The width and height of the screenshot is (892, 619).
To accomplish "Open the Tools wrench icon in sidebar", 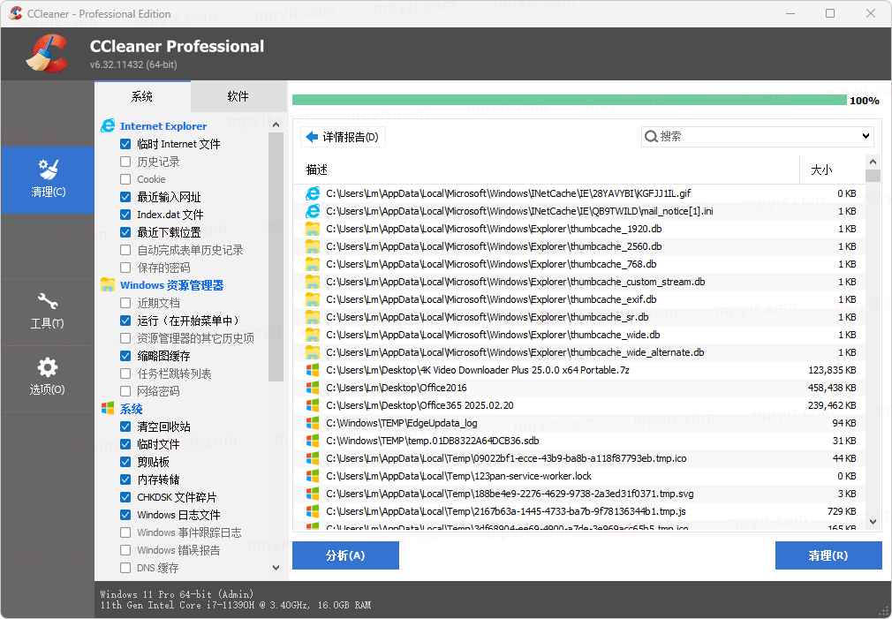I will pyautogui.click(x=47, y=301).
